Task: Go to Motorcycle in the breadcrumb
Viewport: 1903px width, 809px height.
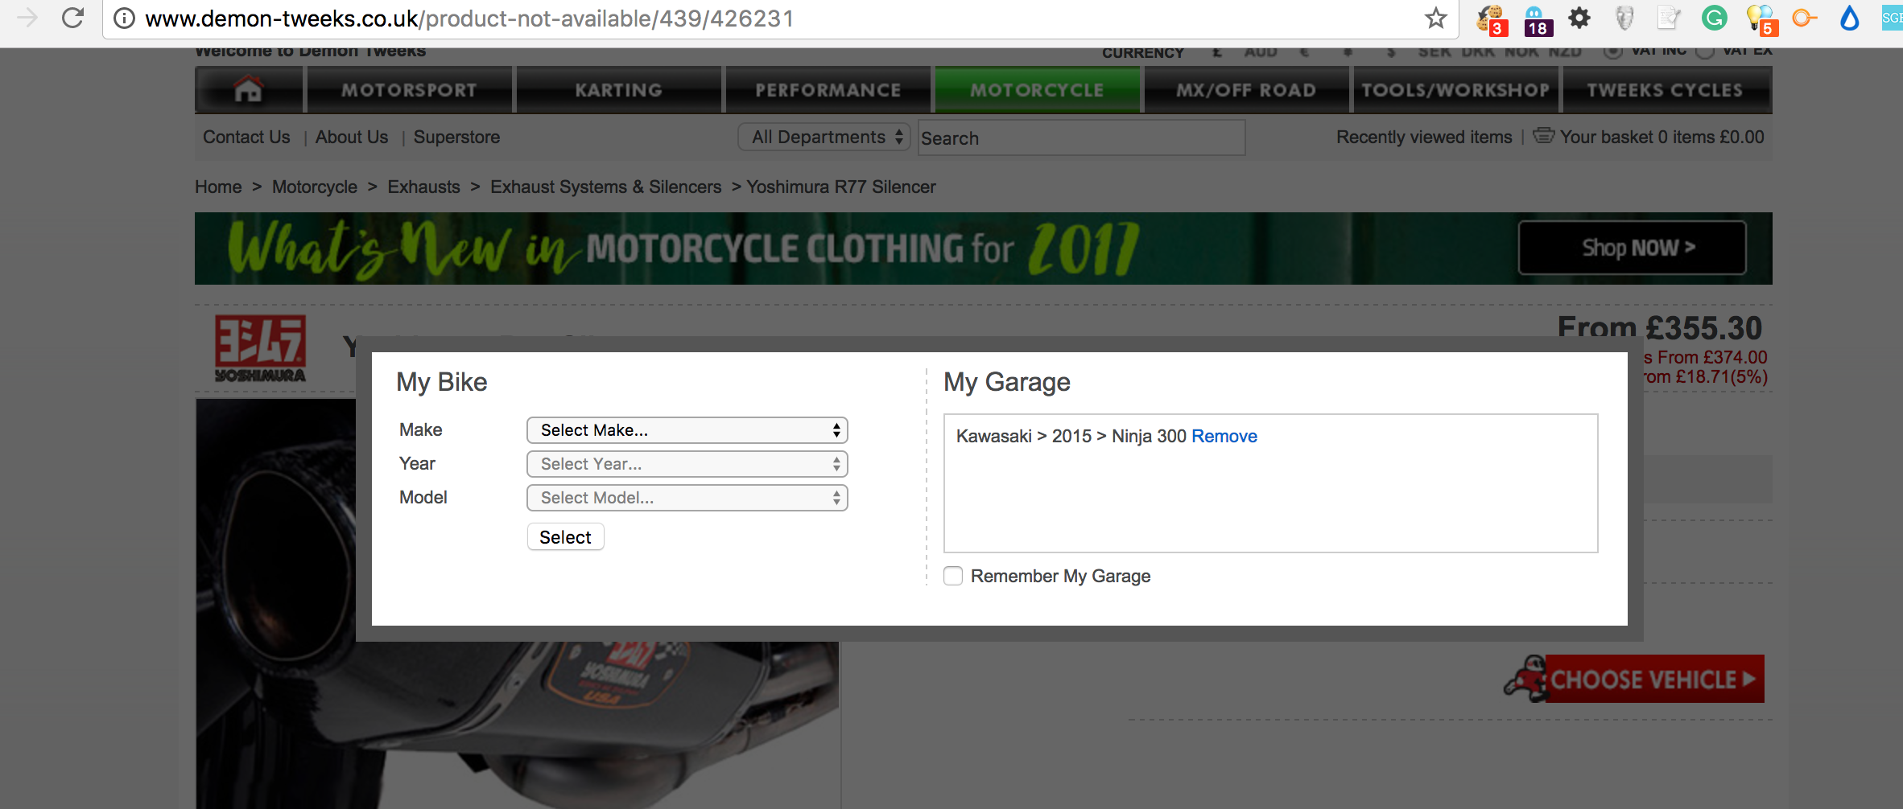Action: (x=315, y=187)
